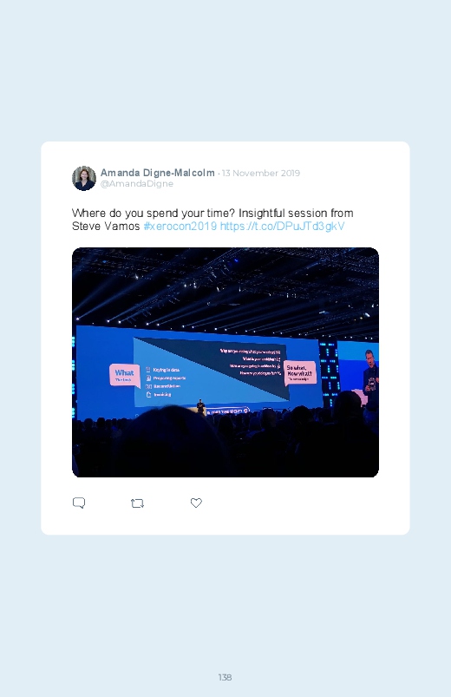The image size is (451, 697).
Task: Open the @AmandaDigne handle
Action: coord(137,184)
